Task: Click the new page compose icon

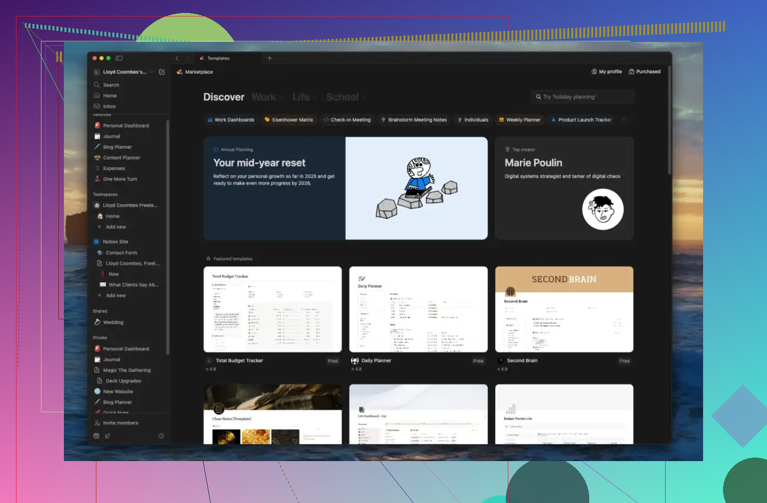Action: click(x=162, y=72)
